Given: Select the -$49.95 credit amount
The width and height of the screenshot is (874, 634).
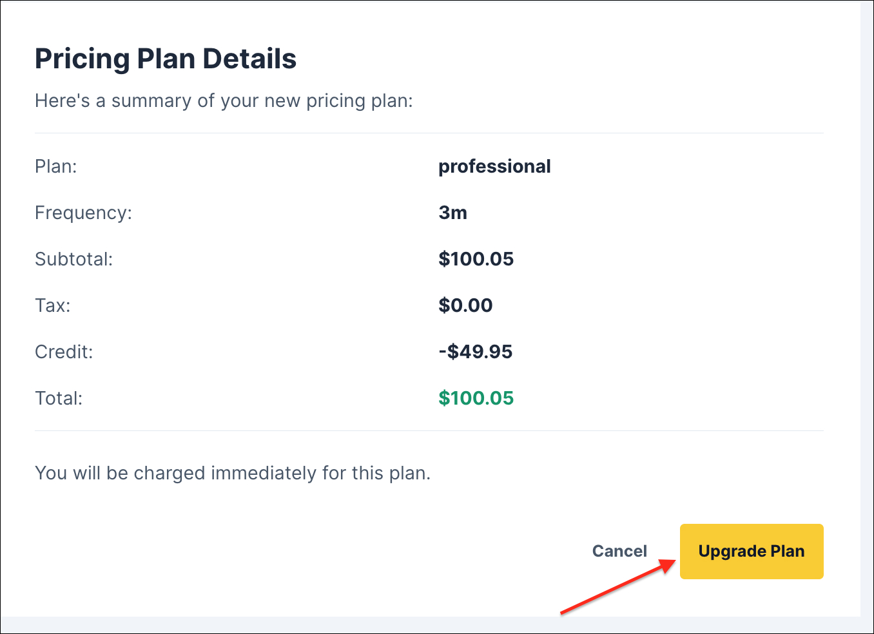Looking at the screenshot, I should pos(475,352).
